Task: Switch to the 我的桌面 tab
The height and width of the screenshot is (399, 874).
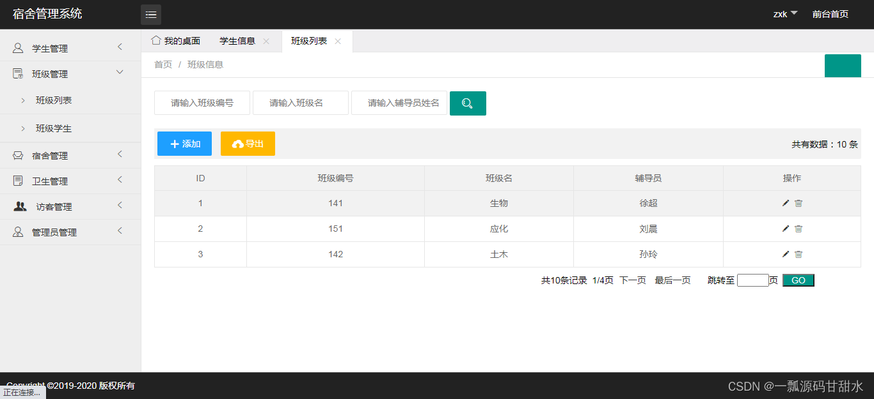Action: [176, 41]
